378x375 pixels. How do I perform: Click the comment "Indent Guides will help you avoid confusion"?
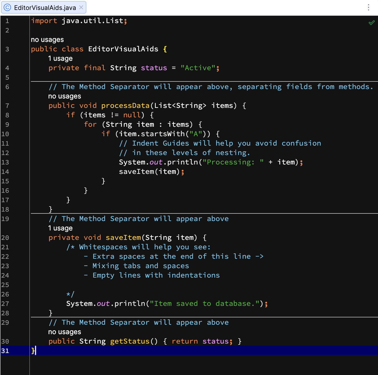coord(220,143)
